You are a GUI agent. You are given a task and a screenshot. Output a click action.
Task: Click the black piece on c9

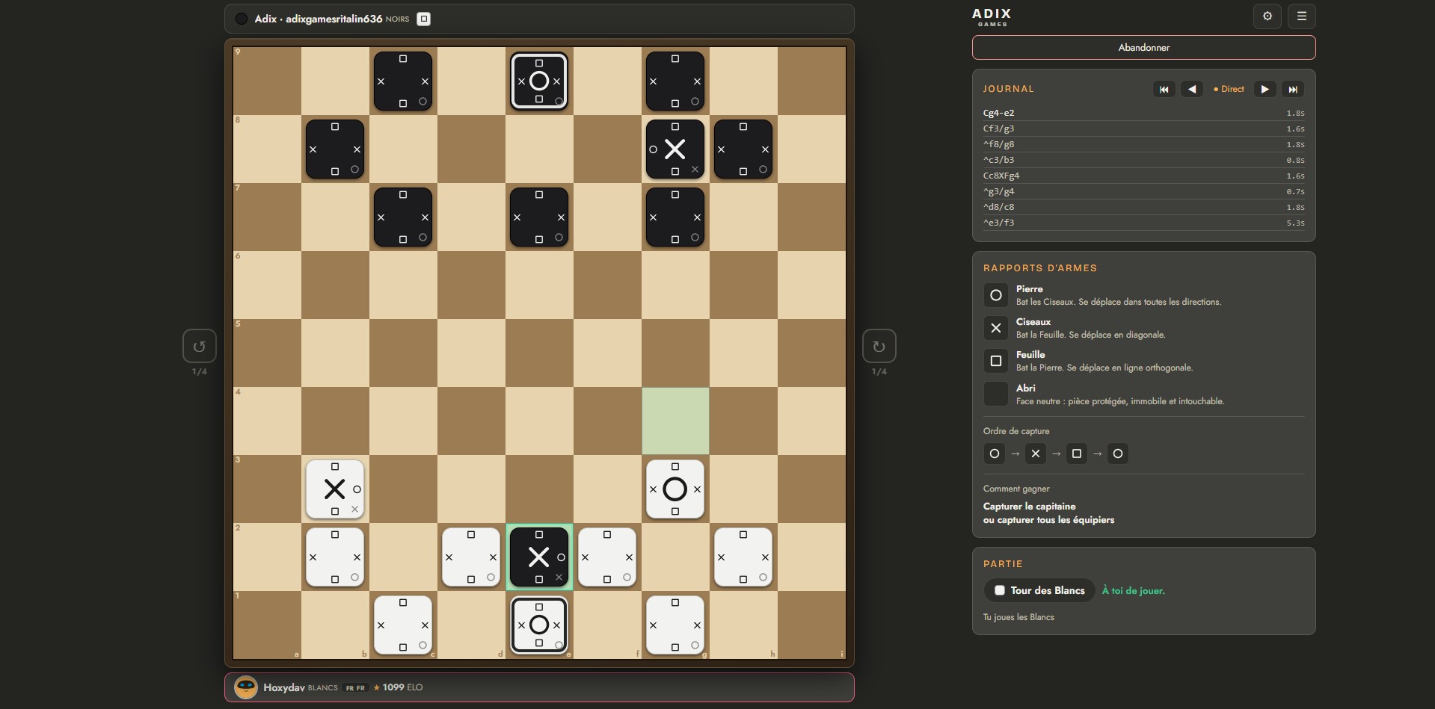point(403,81)
